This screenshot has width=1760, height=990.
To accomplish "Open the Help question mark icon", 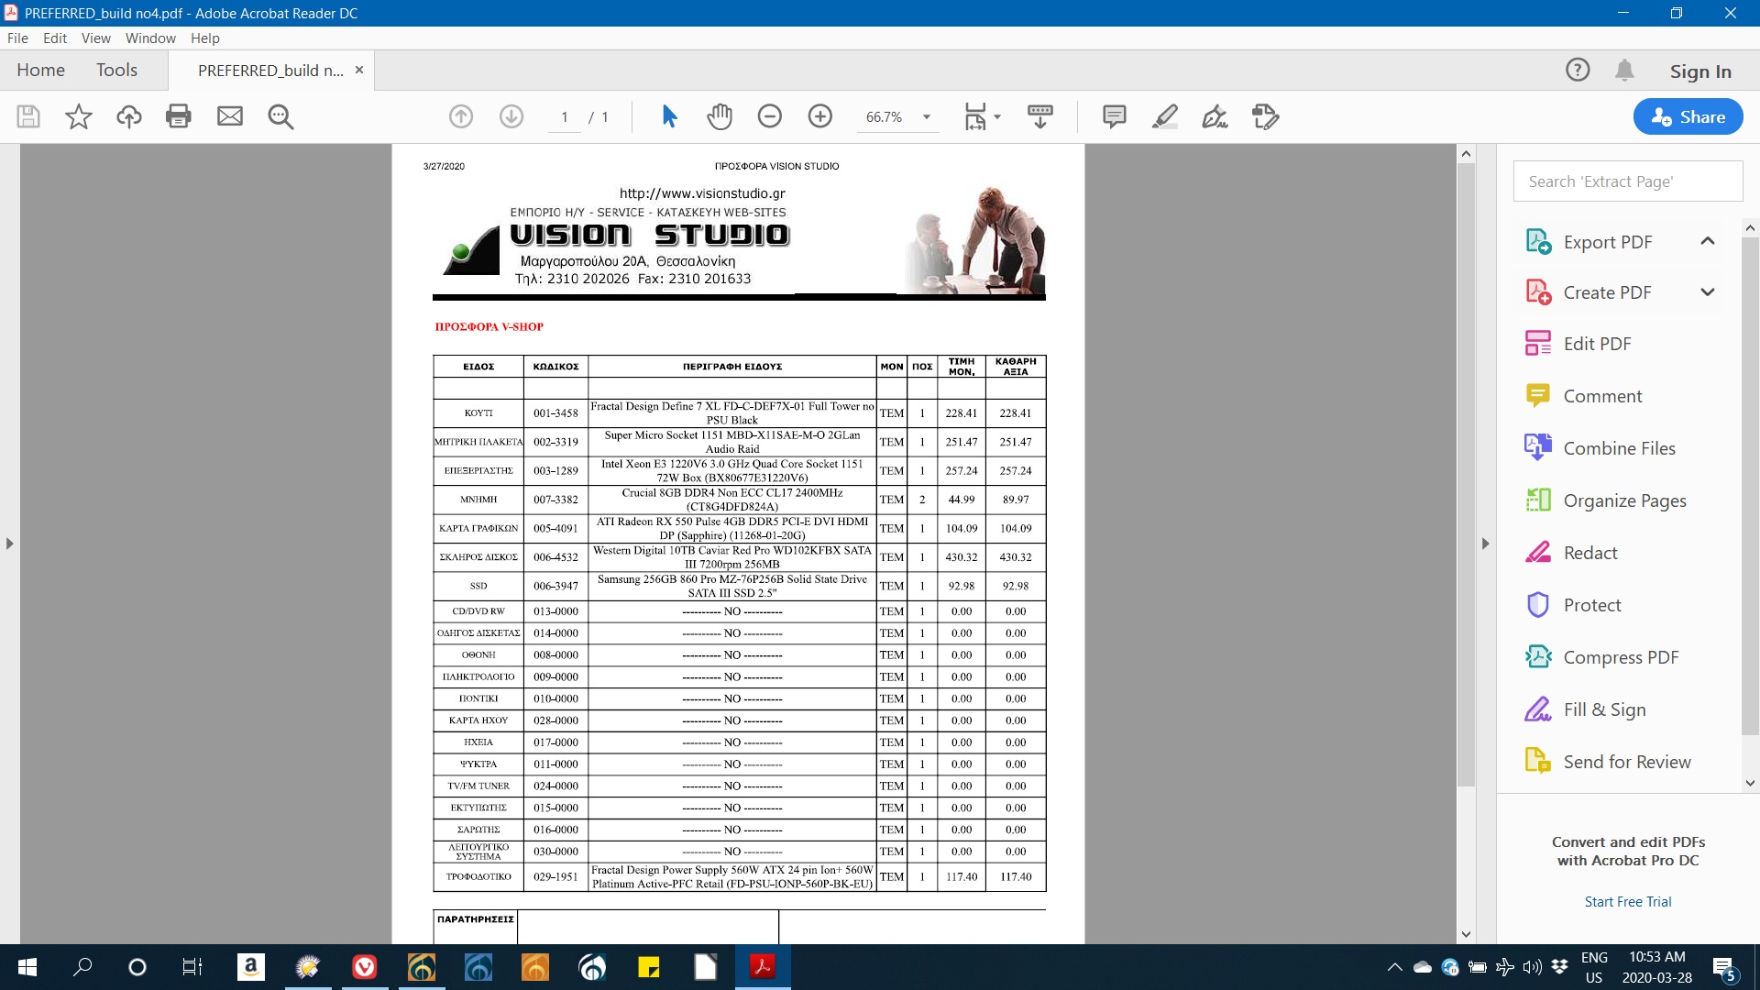I will point(1578,71).
